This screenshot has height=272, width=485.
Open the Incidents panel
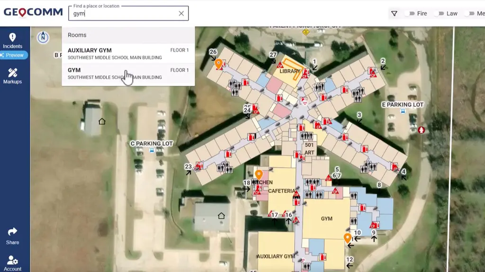coord(13,41)
